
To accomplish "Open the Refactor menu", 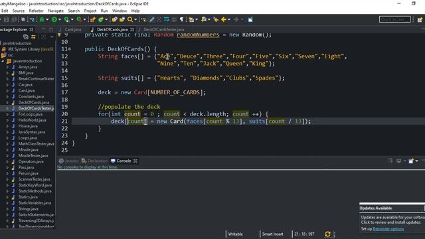I will [37, 11].
